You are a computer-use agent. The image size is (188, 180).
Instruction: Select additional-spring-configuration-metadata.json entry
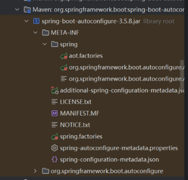pyautogui.click(x=122, y=91)
